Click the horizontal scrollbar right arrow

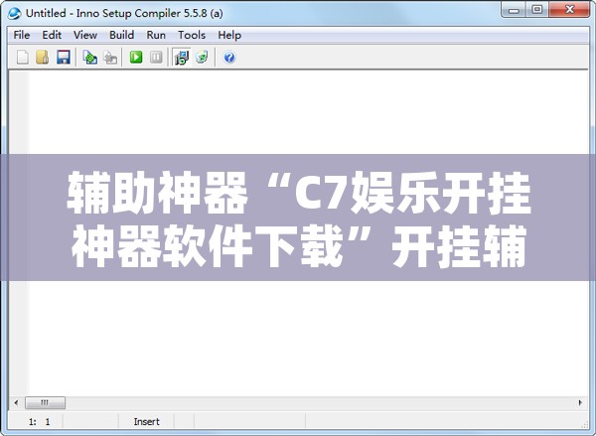tap(580, 402)
